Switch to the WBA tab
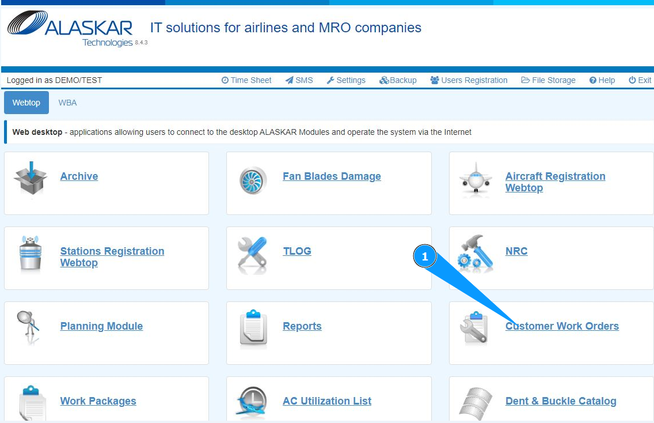This screenshot has width=654, height=423. (67, 103)
